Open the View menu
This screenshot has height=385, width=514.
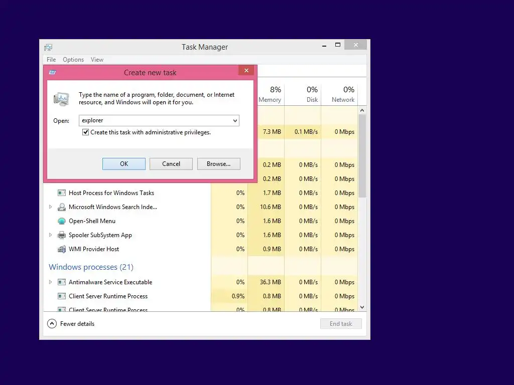point(97,60)
